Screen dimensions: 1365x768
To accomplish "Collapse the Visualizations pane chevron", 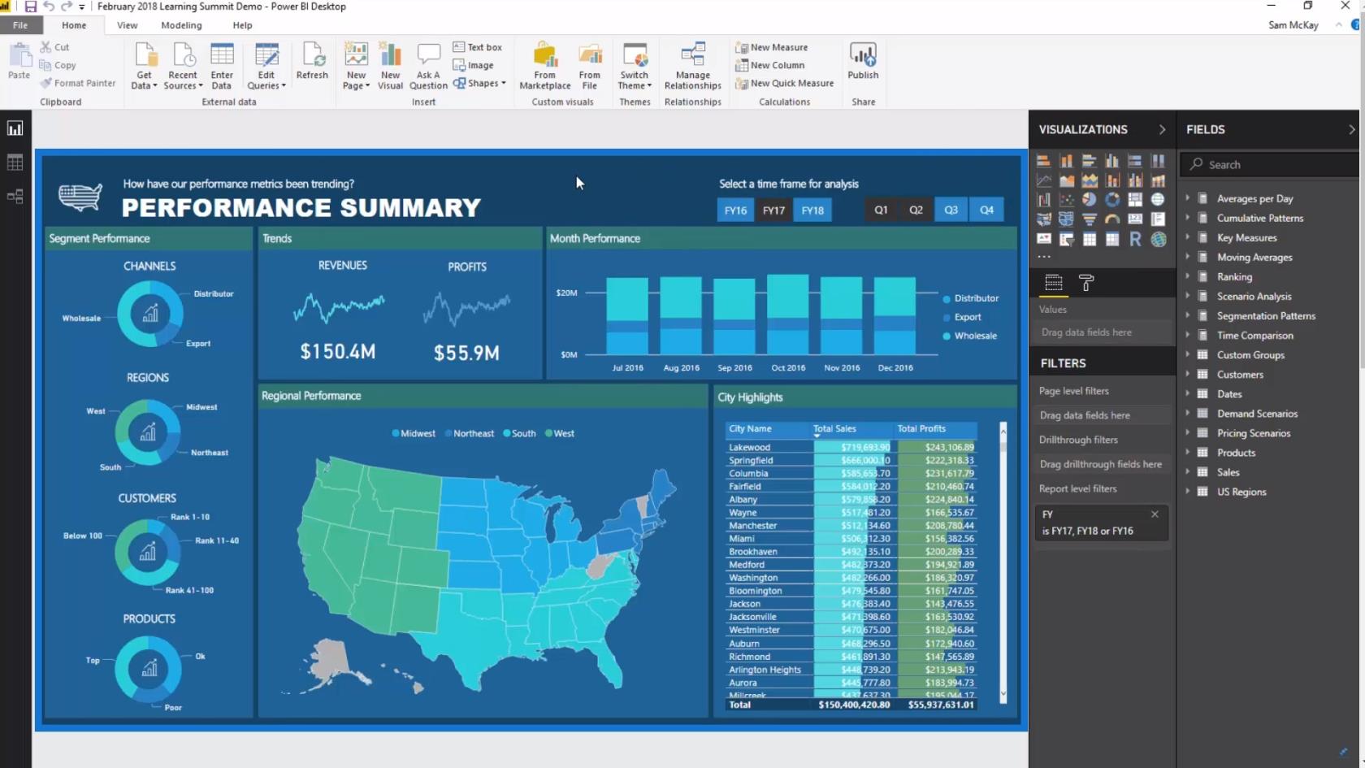I will coord(1162,129).
